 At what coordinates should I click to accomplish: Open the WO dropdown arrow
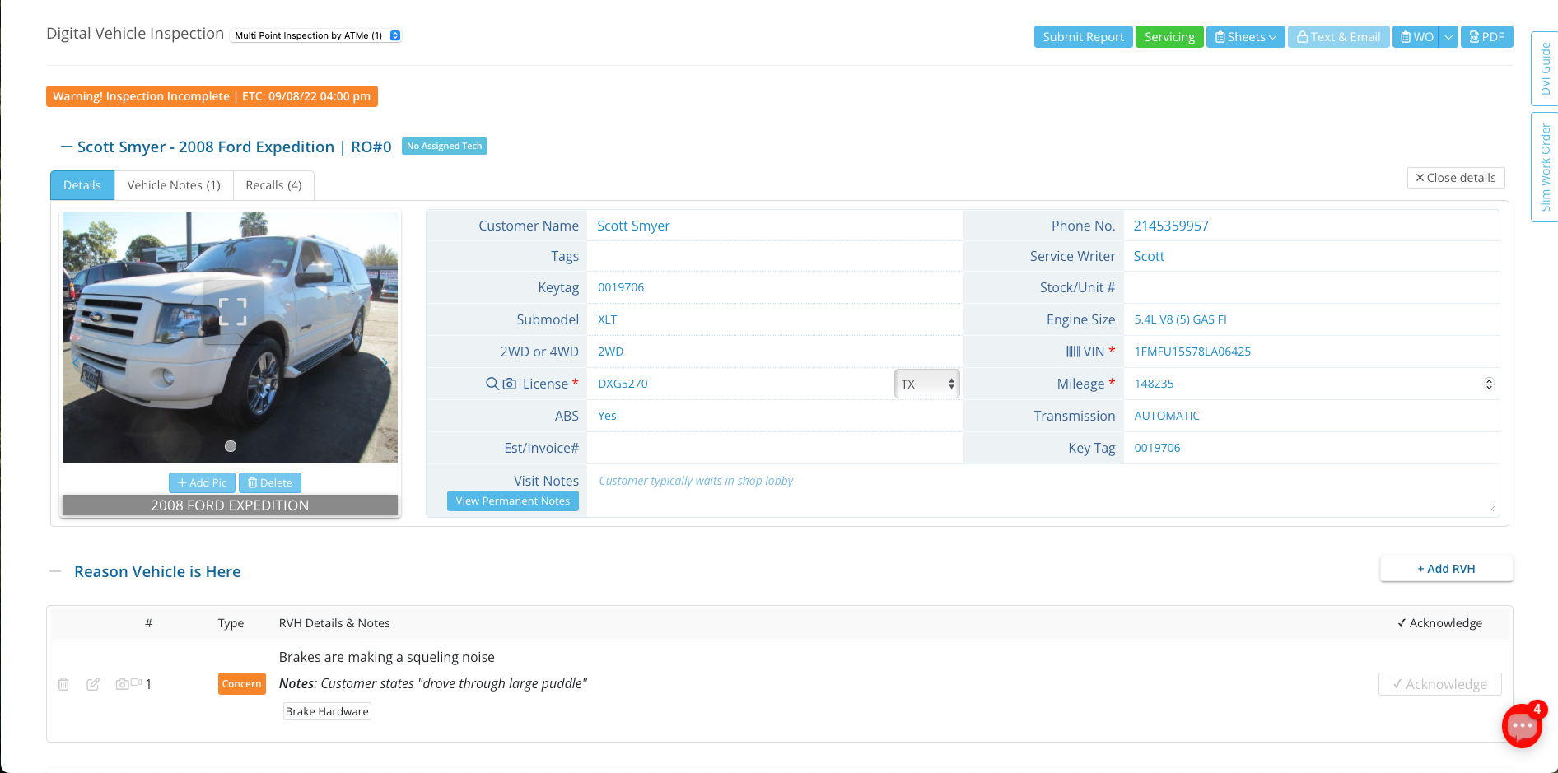point(1448,36)
